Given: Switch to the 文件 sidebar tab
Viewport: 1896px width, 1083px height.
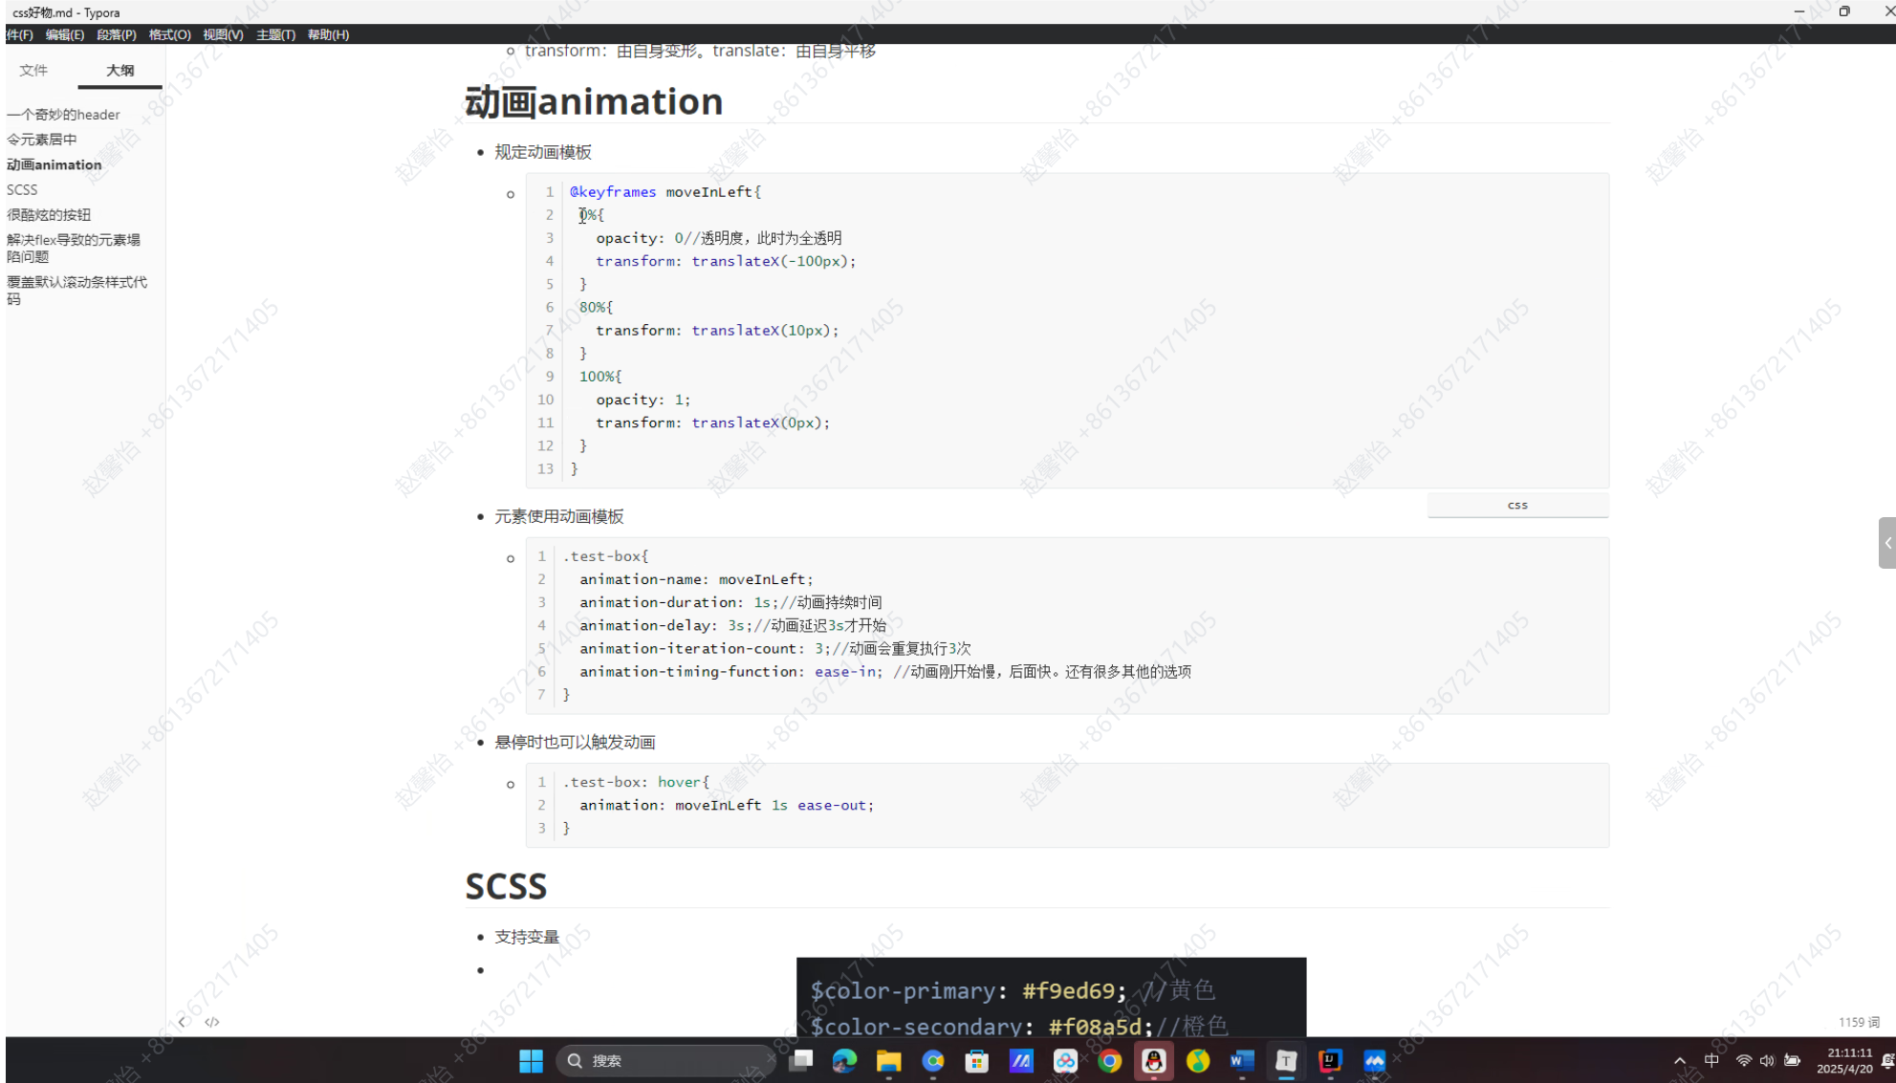Looking at the screenshot, I should tap(33, 70).
